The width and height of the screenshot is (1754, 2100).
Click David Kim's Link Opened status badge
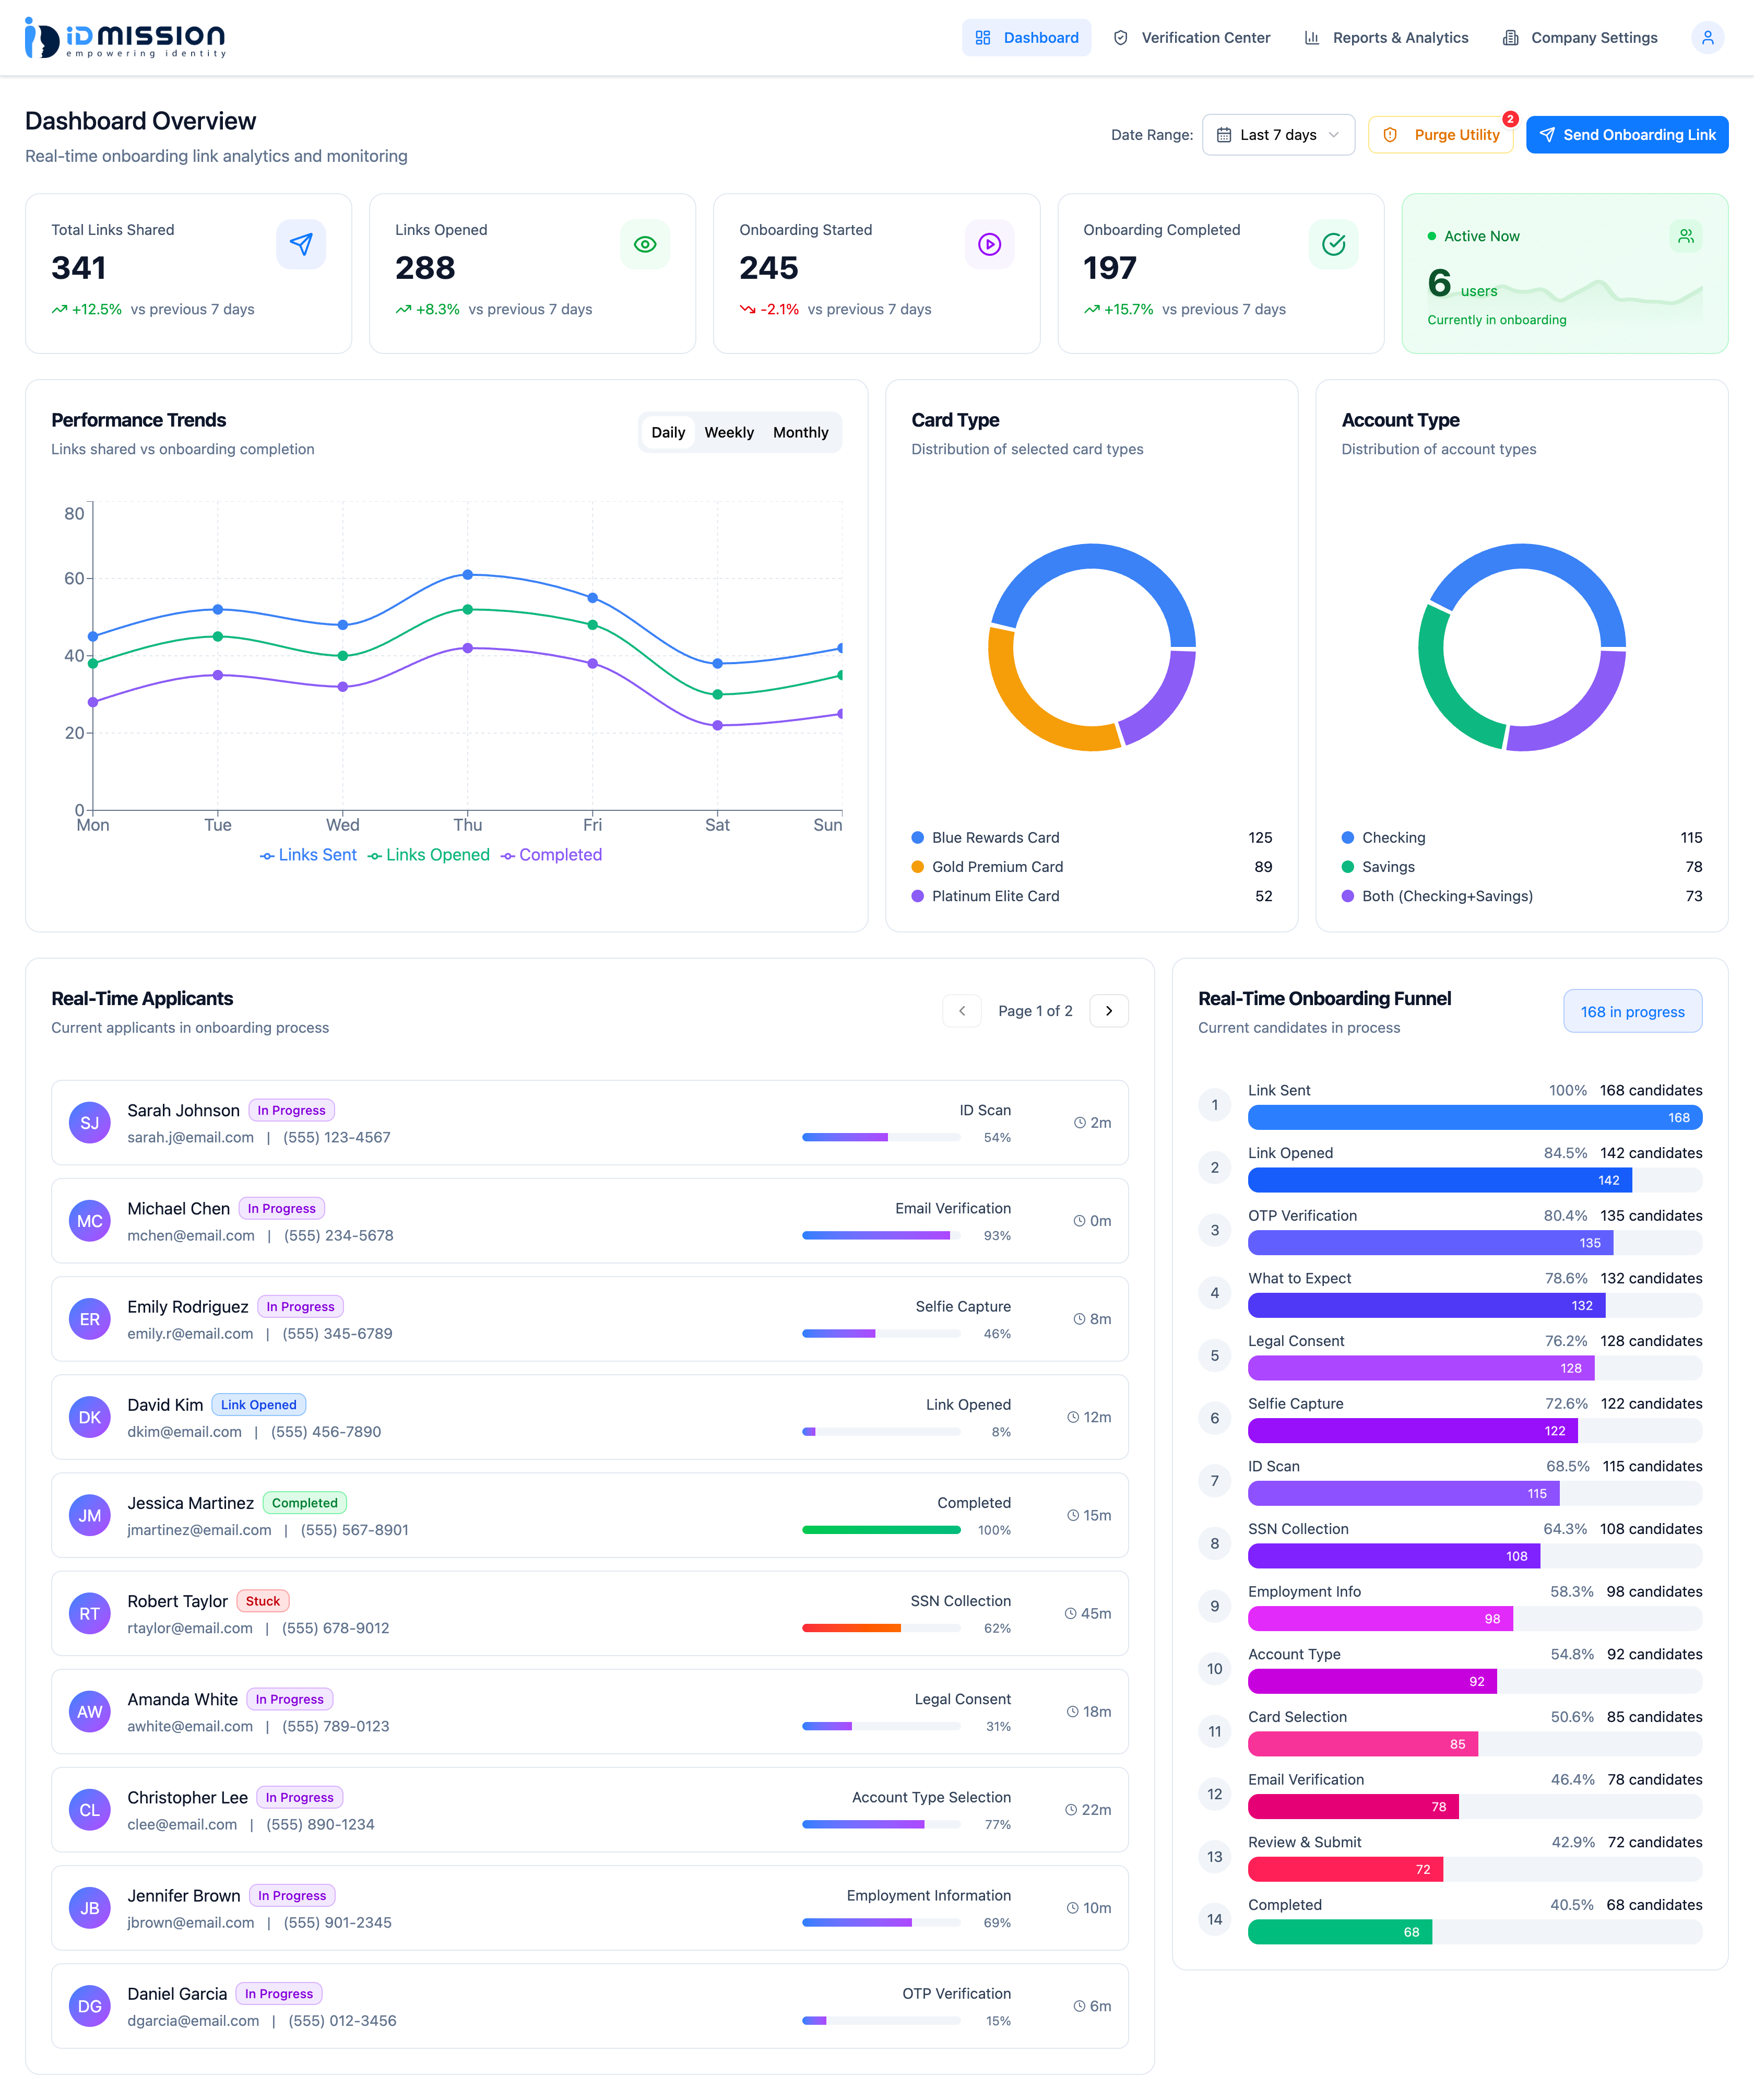(258, 1405)
